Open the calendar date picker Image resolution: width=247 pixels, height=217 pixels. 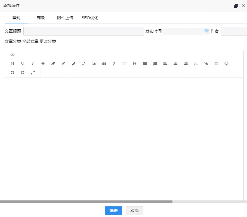pos(206,31)
